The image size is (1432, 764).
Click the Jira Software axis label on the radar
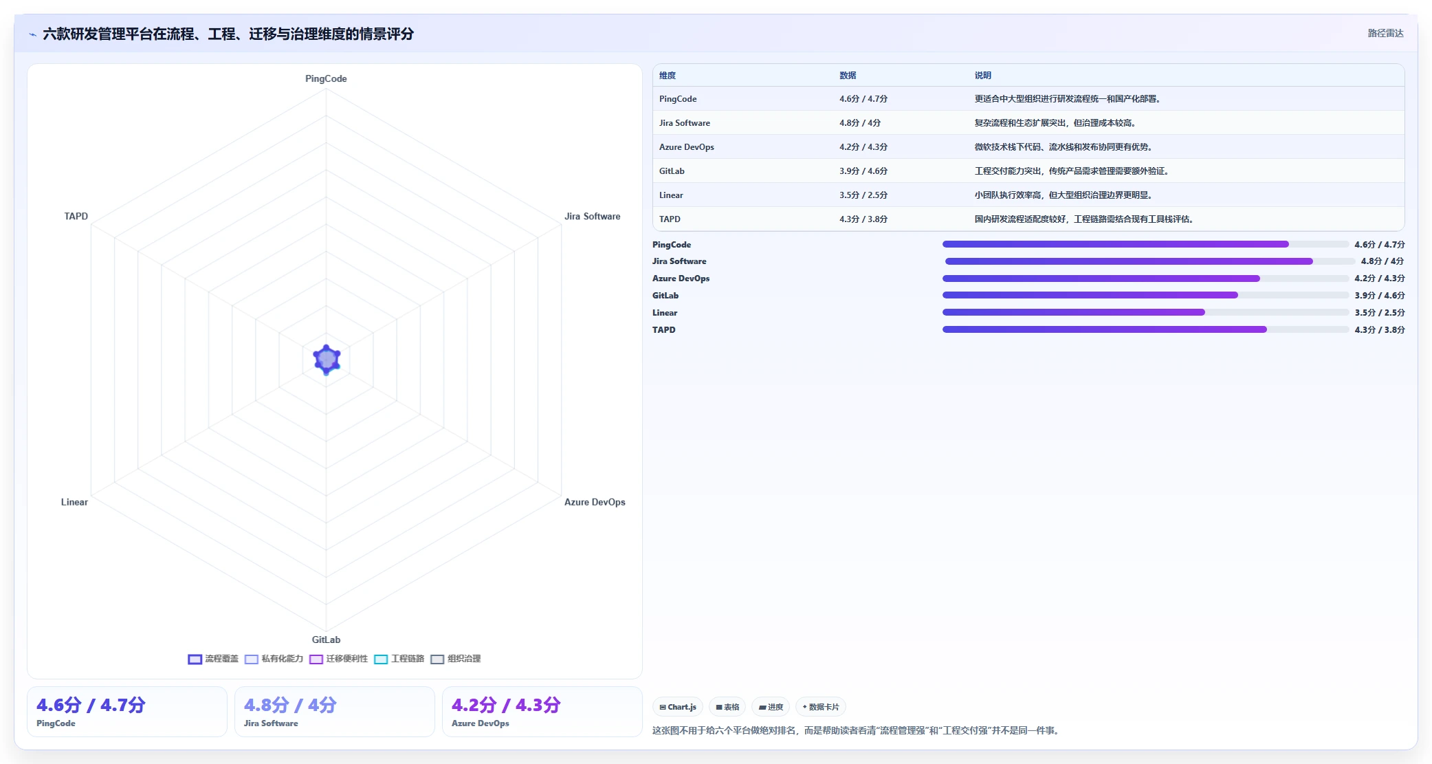pyautogui.click(x=593, y=217)
